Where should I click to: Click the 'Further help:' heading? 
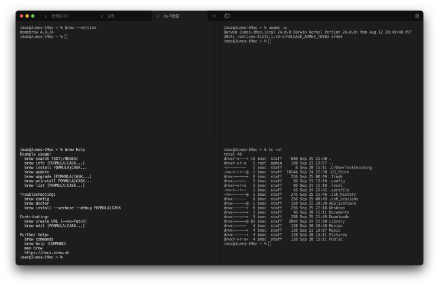point(34,234)
